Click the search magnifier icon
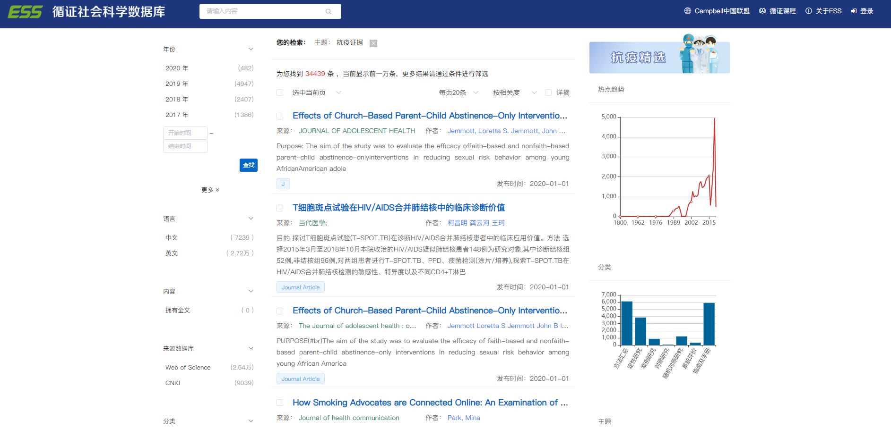Viewport: 891px width, 429px height. tap(329, 11)
